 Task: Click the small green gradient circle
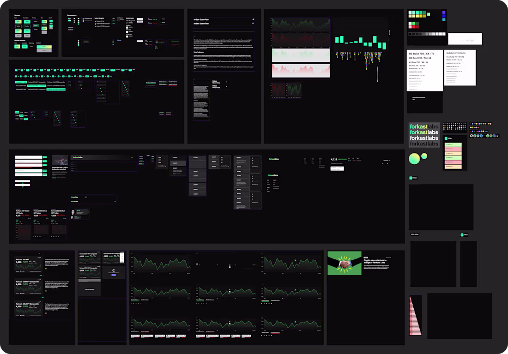(424, 156)
